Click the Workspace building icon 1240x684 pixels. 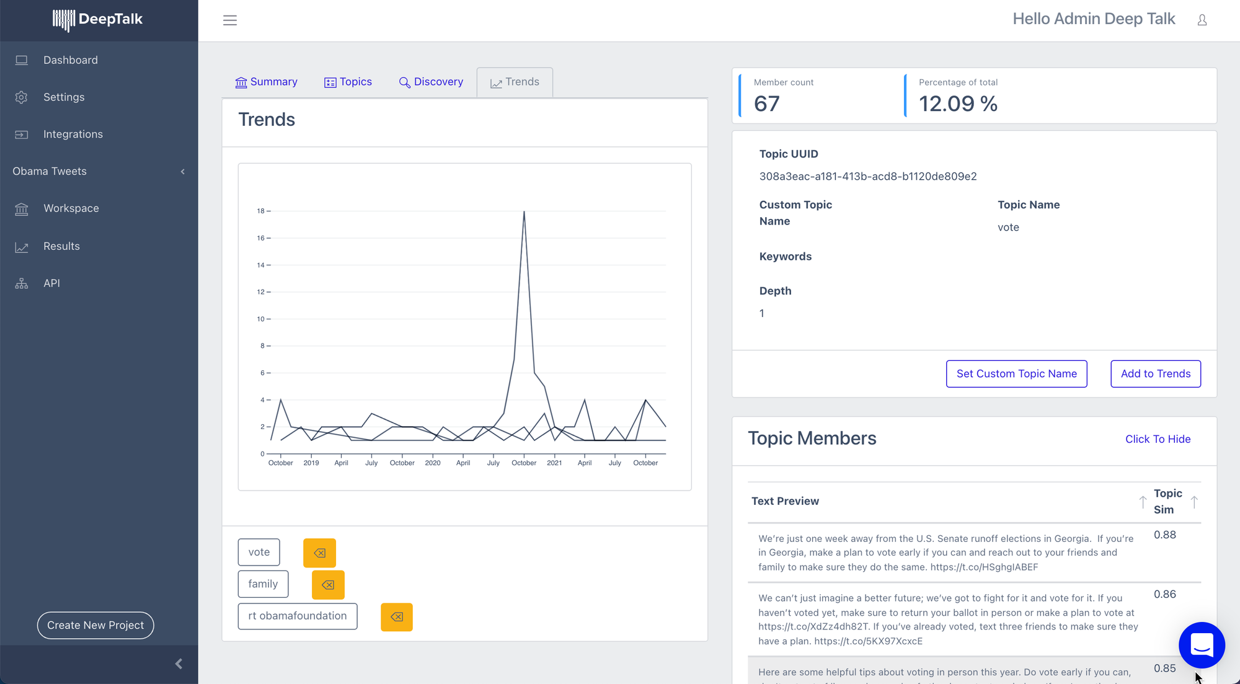click(22, 209)
